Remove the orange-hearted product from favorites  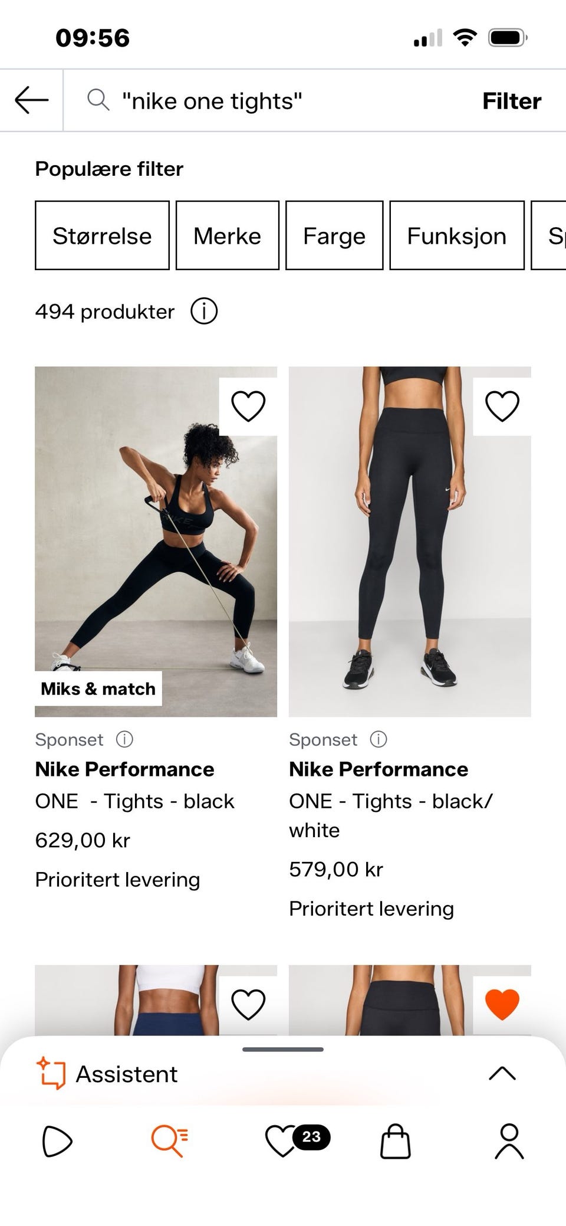coord(502,1004)
